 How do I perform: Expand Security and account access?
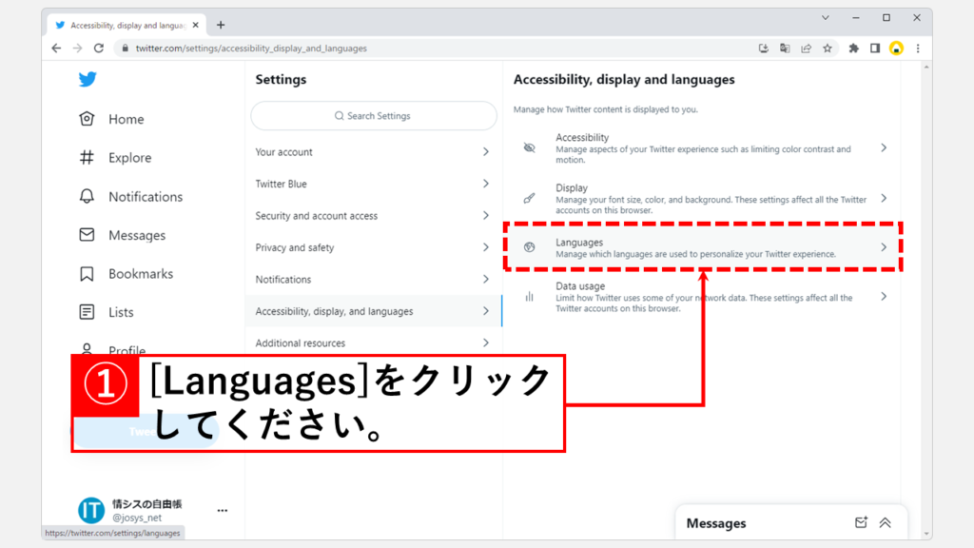click(x=373, y=216)
